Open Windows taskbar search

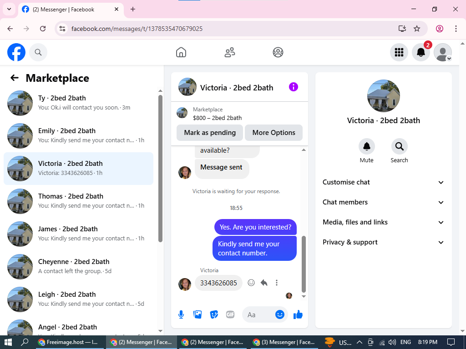coord(25,342)
